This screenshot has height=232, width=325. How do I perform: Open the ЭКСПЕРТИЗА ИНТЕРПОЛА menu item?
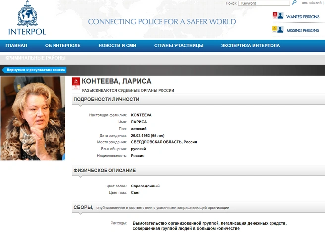(250, 46)
